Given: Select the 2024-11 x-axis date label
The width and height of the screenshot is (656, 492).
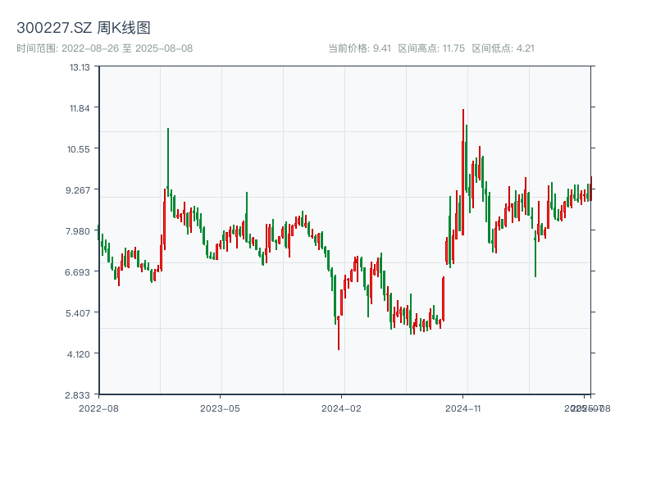Looking at the screenshot, I should point(462,408).
